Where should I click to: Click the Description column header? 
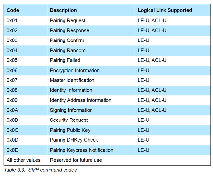coord(64,10)
